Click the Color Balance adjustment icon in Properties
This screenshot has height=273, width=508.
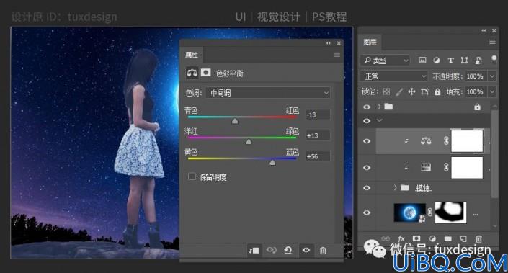(x=192, y=73)
